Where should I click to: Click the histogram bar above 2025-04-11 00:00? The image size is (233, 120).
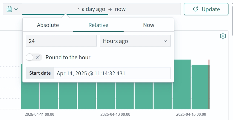[49, 96]
